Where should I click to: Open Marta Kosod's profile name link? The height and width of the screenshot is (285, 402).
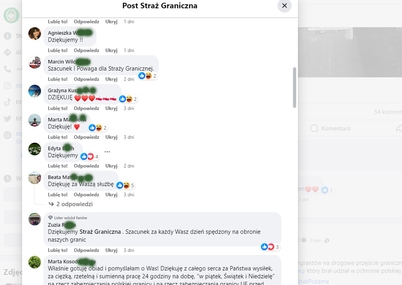click(71, 262)
